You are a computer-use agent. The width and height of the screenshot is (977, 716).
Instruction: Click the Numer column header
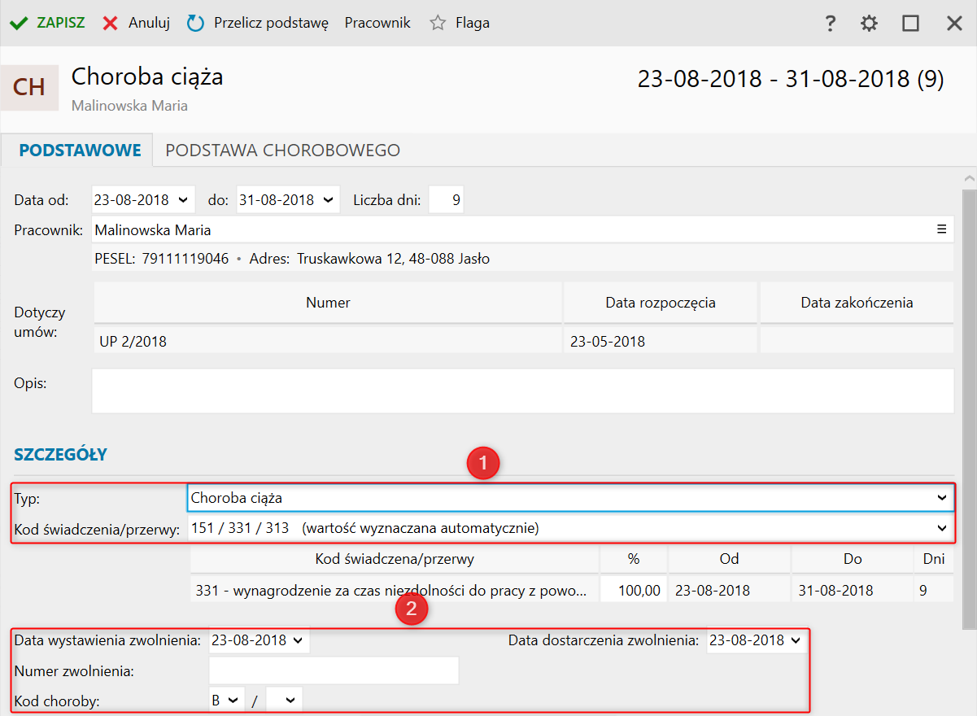[x=328, y=303]
